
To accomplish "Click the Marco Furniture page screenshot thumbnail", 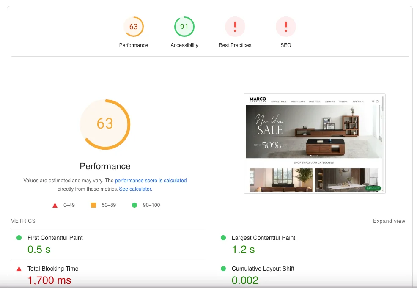I will (x=315, y=144).
